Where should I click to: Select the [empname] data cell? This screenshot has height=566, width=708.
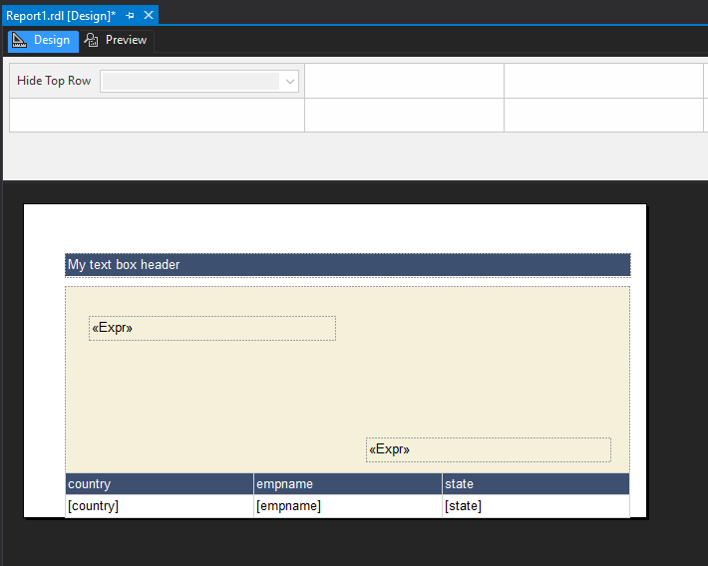point(348,506)
